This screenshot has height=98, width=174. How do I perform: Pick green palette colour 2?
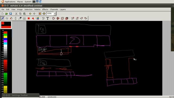pos(5,35)
